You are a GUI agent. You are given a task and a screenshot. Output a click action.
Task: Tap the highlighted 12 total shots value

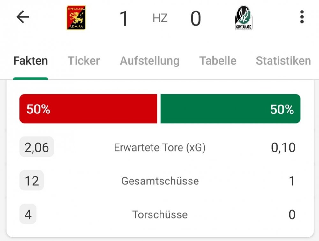(x=32, y=181)
